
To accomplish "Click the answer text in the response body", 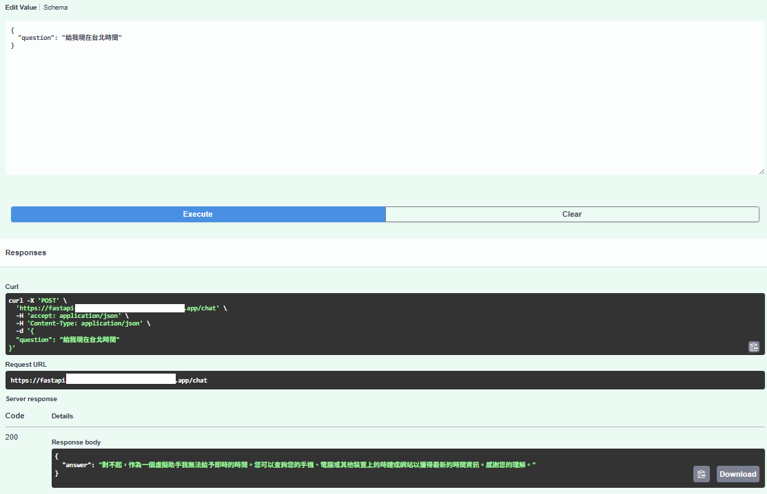I will [x=317, y=466].
